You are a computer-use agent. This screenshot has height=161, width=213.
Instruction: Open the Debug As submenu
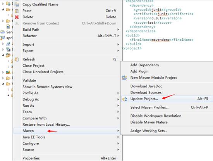click(67, 99)
